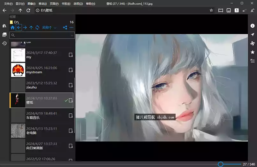This screenshot has height=167, width=257.
Task: Open folder icon on zixuhu row
Action: pos(71,85)
